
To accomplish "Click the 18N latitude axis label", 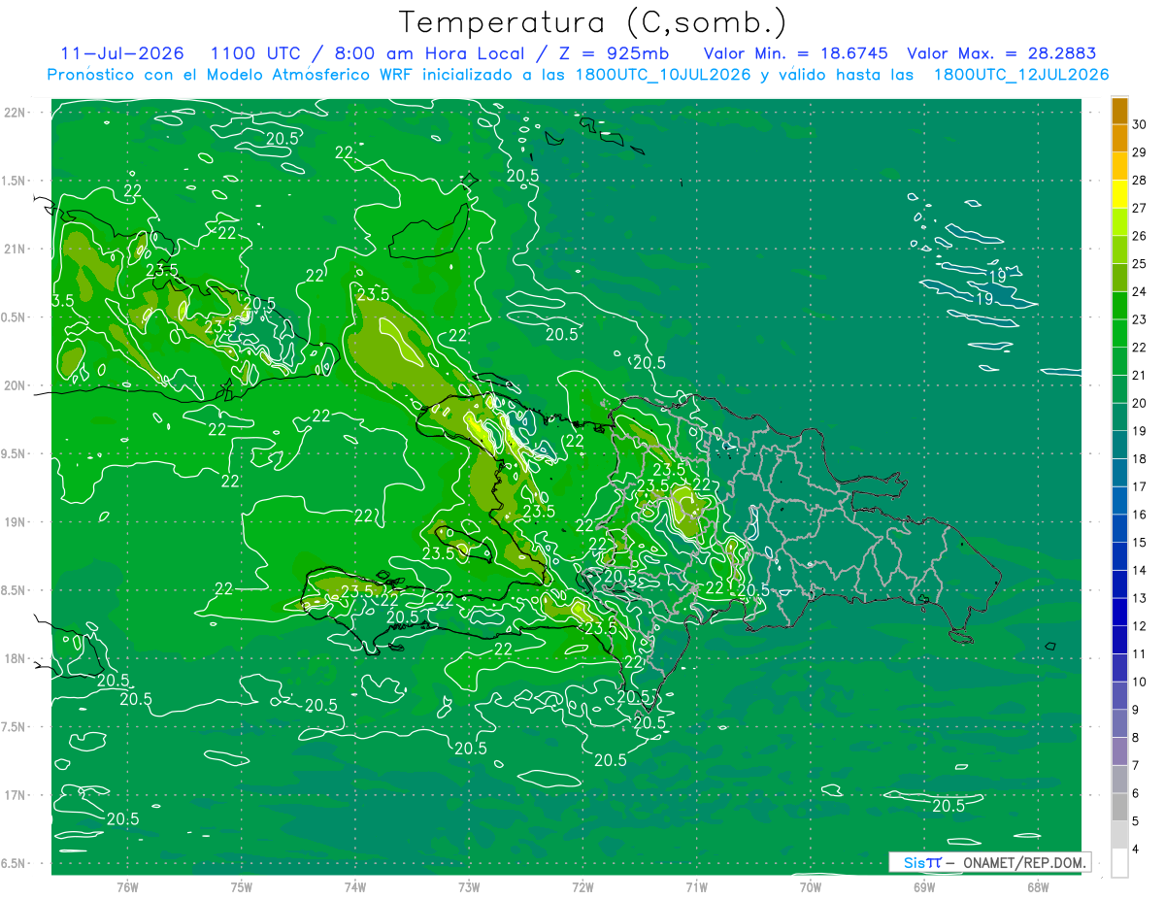I will tap(14, 658).
